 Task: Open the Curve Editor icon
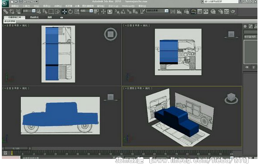pos(200,11)
